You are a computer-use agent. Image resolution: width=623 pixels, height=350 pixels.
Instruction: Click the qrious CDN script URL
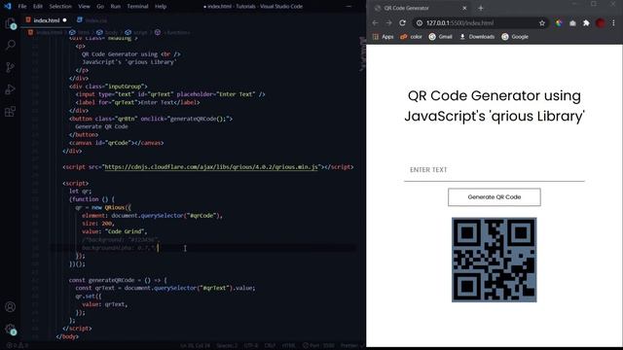click(x=211, y=167)
